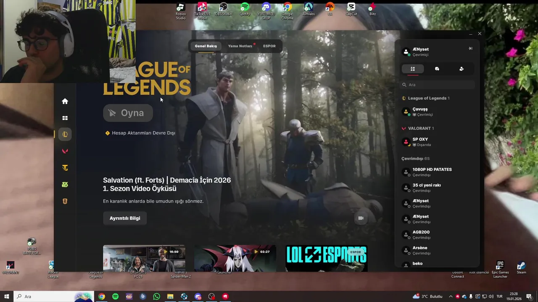Click the TUR language indicator
Image resolution: width=538 pixels, height=302 pixels.
(500, 297)
